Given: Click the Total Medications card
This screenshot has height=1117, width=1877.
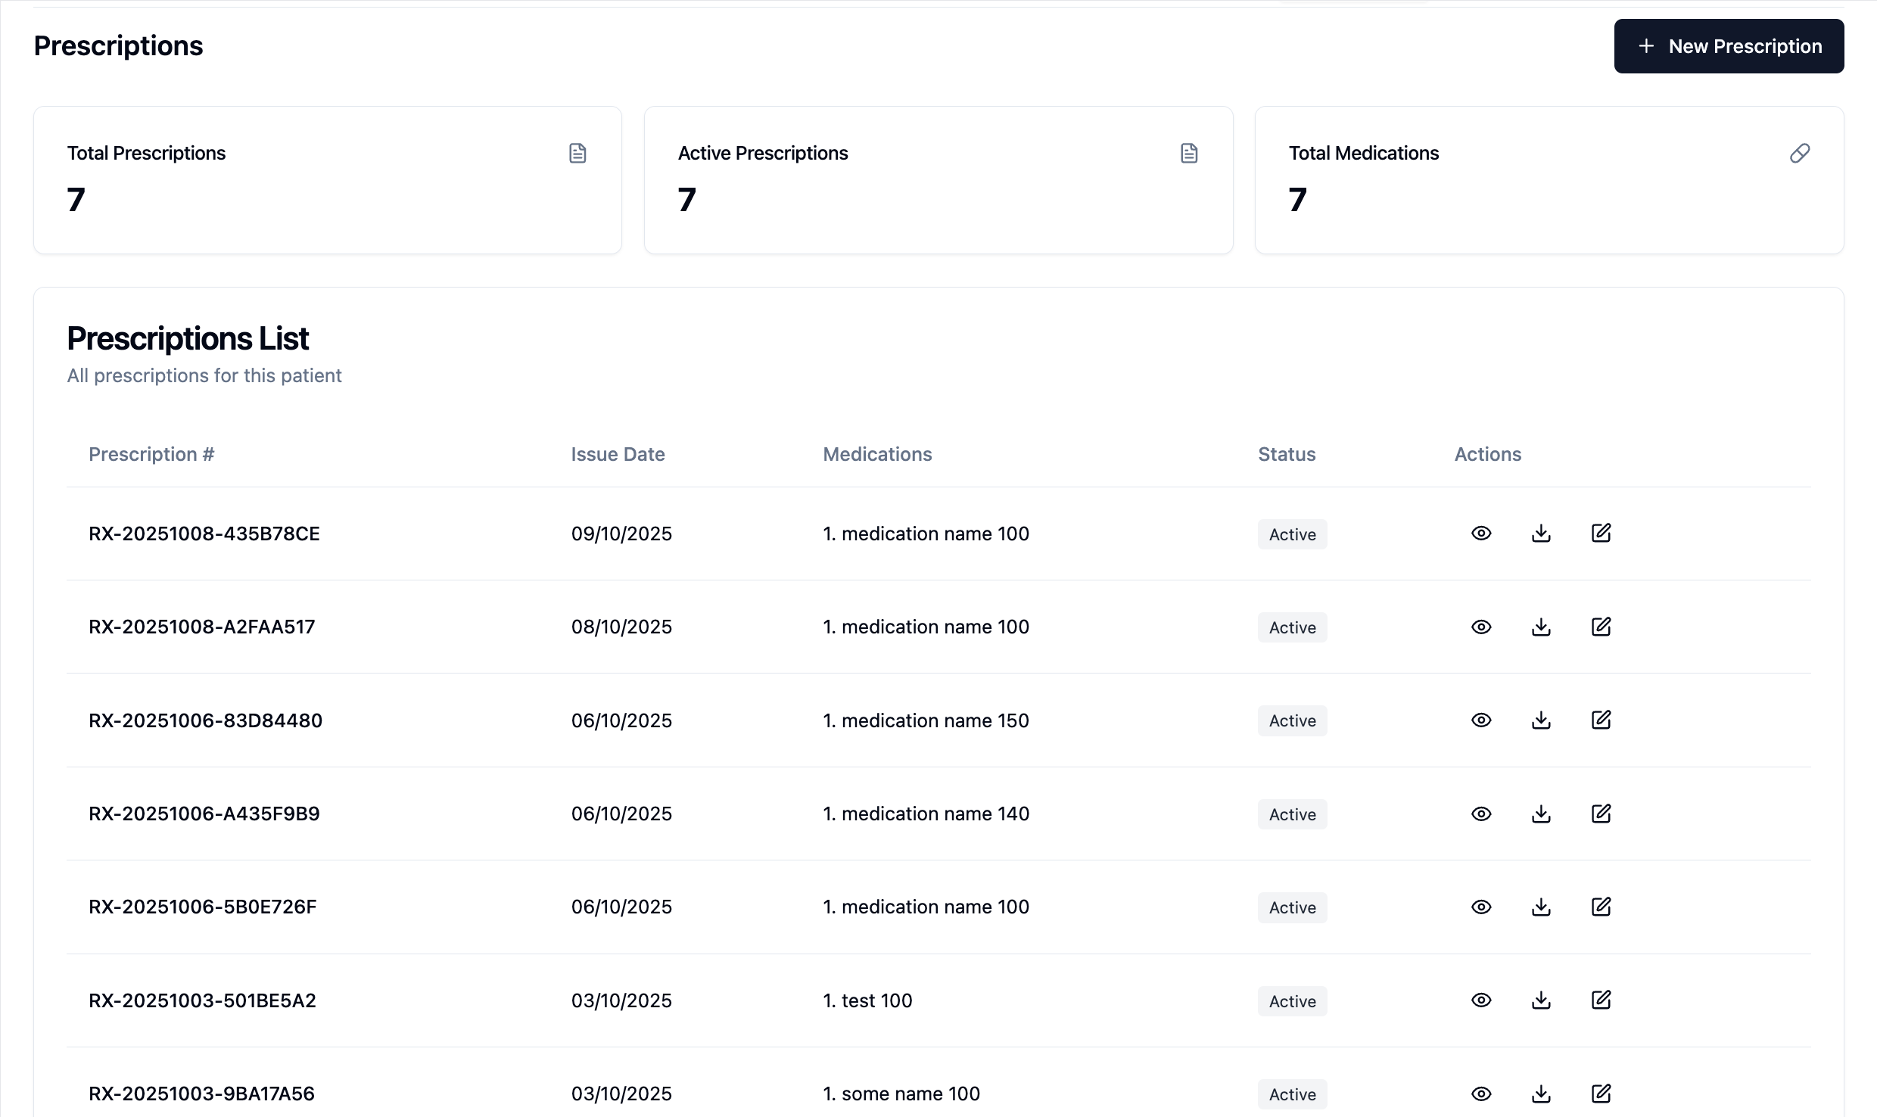Looking at the screenshot, I should [x=1549, y=180].
